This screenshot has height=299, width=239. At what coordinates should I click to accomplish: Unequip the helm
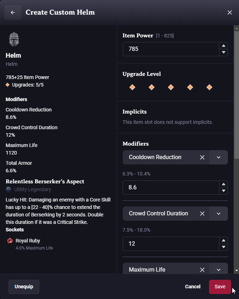(24, 287)
